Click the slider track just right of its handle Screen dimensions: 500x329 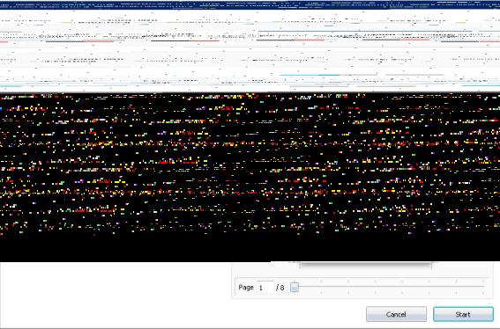click(x=306, y=287)
